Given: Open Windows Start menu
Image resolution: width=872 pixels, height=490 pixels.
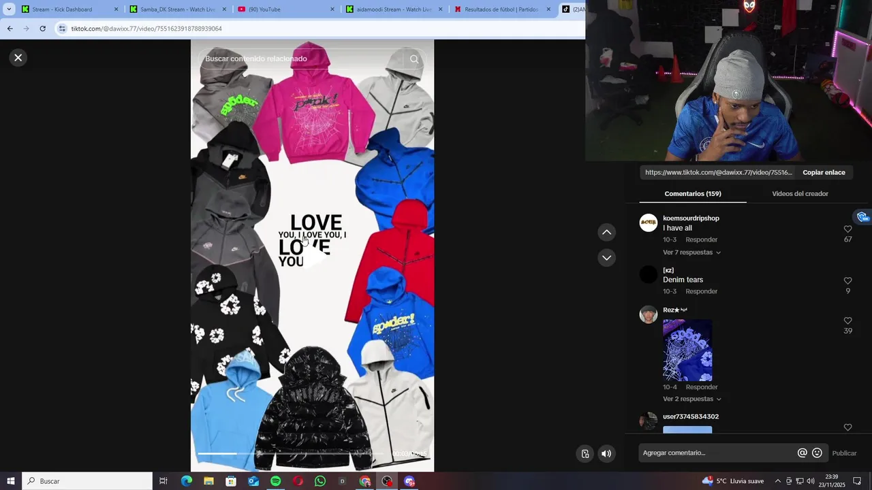Looking at the screenshot, I should (11, 481).
